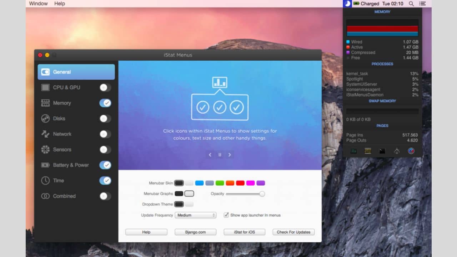Open the Window menu in menu bar

(38, 4)
